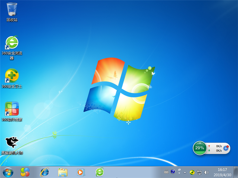Viewport: 238px width, 178px height.
Task: Open the 360 Safeguard tray icon
Action: point(192,172)
